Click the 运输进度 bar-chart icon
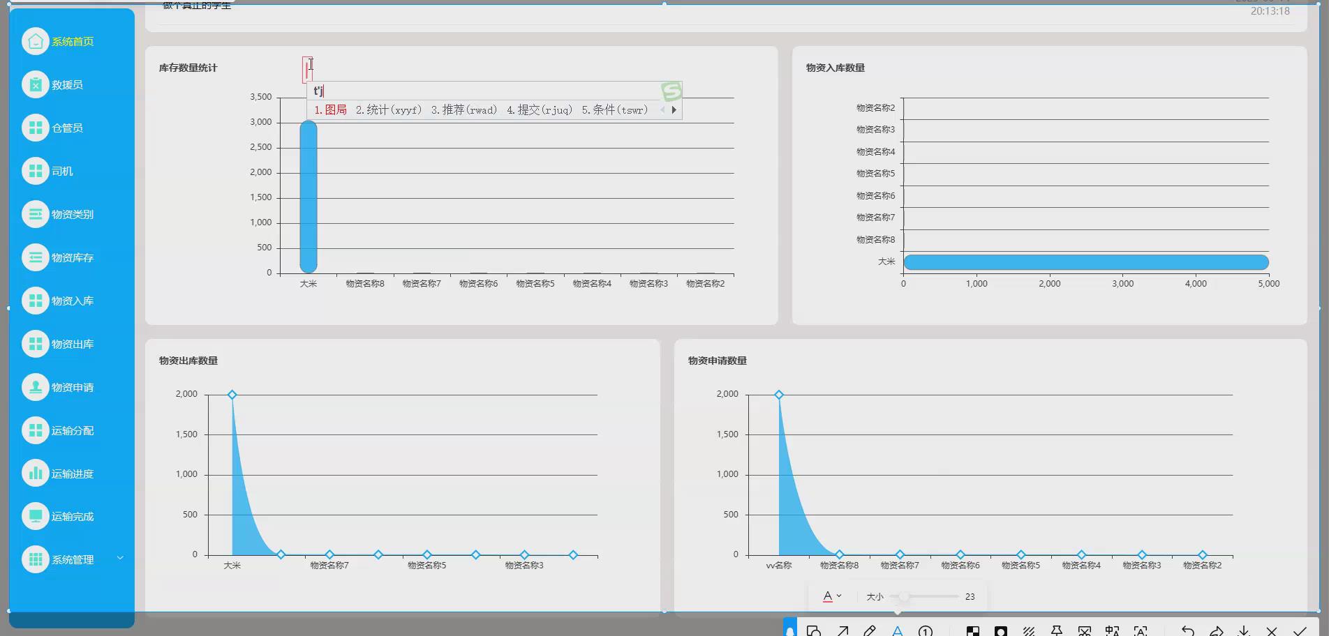 point(36,474)
